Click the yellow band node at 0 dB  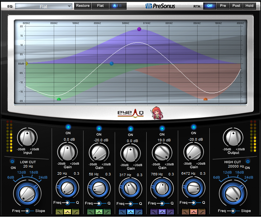click(27, 63)
